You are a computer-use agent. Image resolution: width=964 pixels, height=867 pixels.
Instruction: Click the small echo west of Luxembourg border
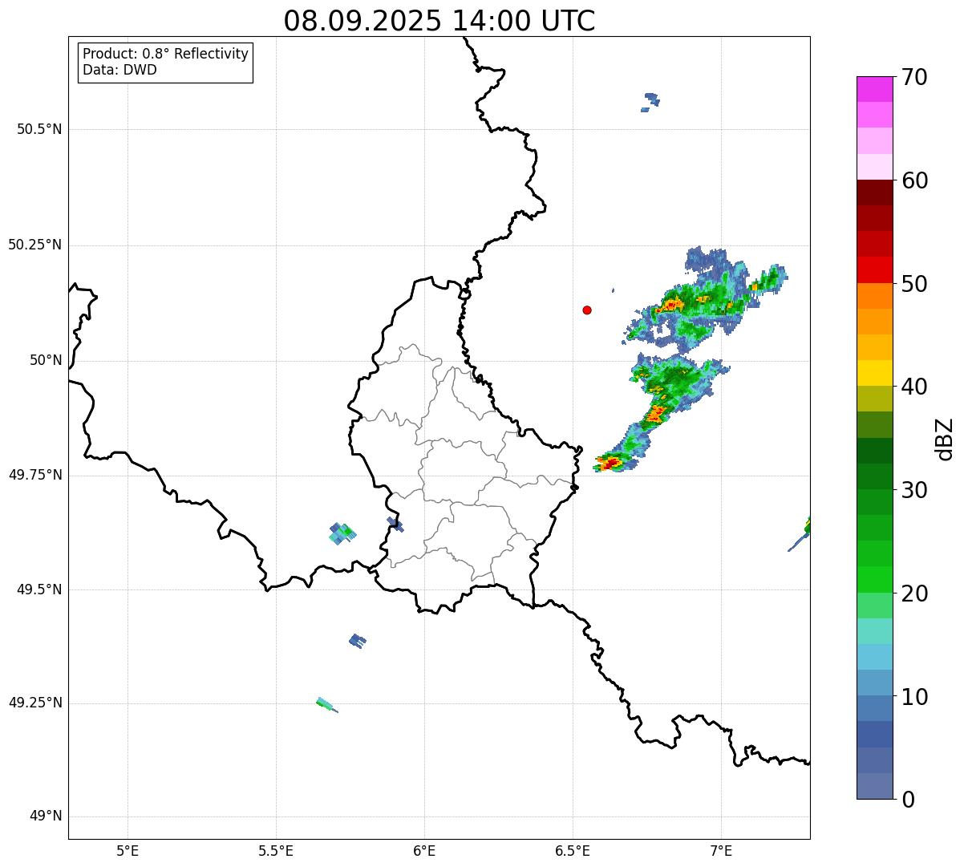(342, 533)
